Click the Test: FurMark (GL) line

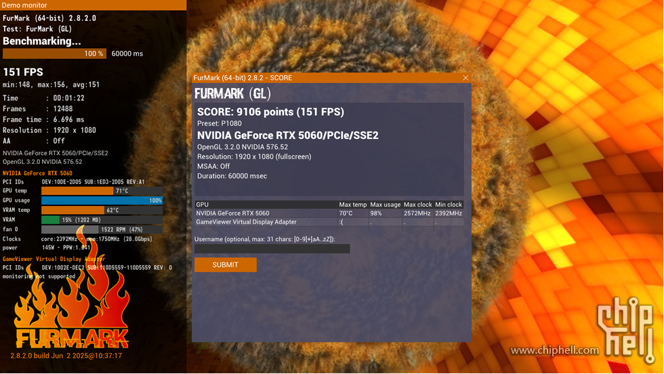tap(37, 29)
